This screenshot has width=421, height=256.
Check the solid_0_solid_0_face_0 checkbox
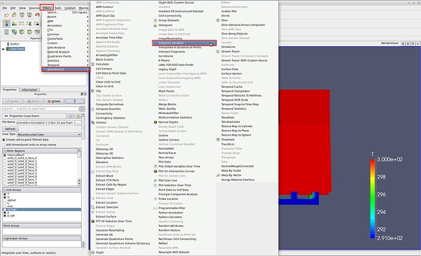[4, 158]
